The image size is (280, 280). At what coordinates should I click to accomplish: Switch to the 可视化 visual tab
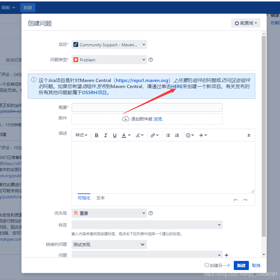point(84,198)
